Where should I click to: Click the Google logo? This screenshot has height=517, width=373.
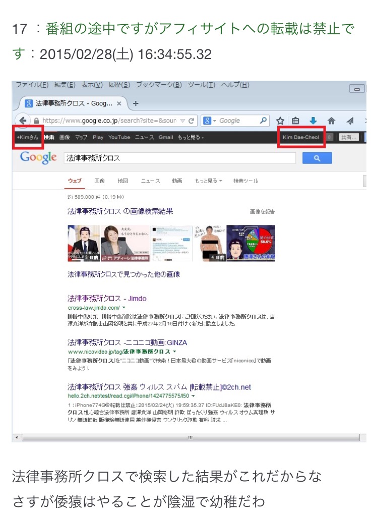(x=38, y=157)
